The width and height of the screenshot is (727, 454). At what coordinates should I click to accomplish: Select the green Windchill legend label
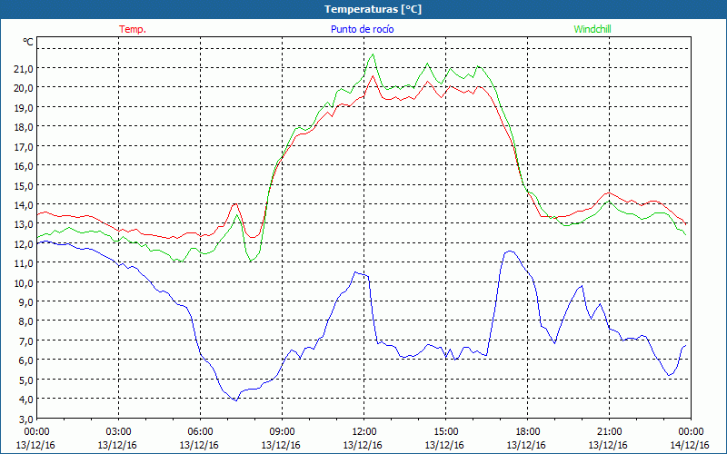[593, 29]
